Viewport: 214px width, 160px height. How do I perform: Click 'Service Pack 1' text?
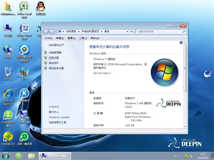coord(102,73)
